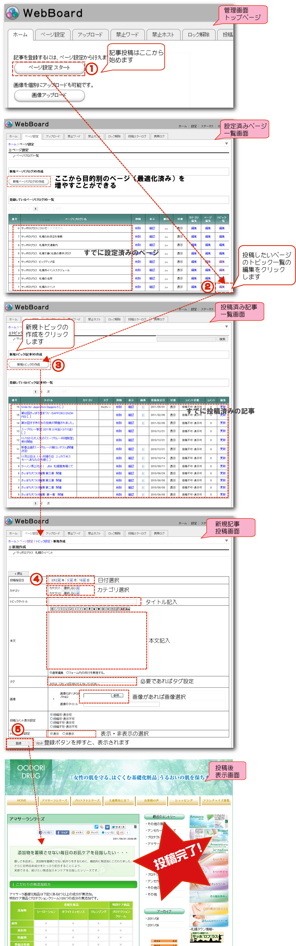Screen dimensions: 296x946
Task: Click the 画像アップロード button
Action: pyautogui.click(x=49, y=95)
